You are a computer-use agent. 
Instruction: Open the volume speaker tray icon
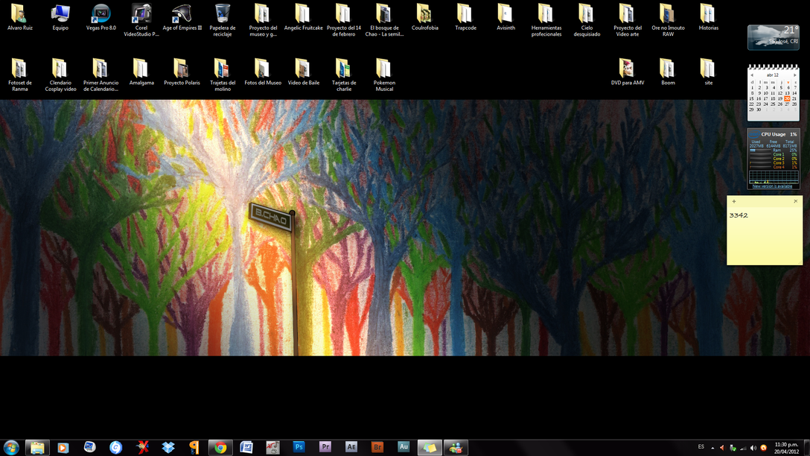tap(753, 448)
